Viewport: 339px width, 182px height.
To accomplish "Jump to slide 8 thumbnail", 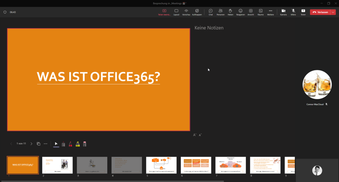I will (x=265, y=165).
